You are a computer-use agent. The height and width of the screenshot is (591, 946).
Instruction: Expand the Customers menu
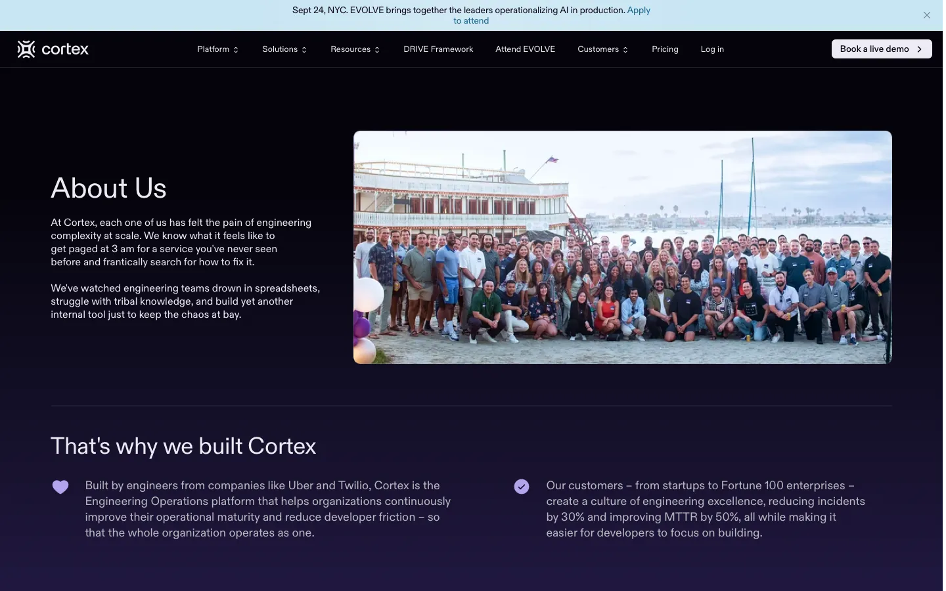(602, 49)
